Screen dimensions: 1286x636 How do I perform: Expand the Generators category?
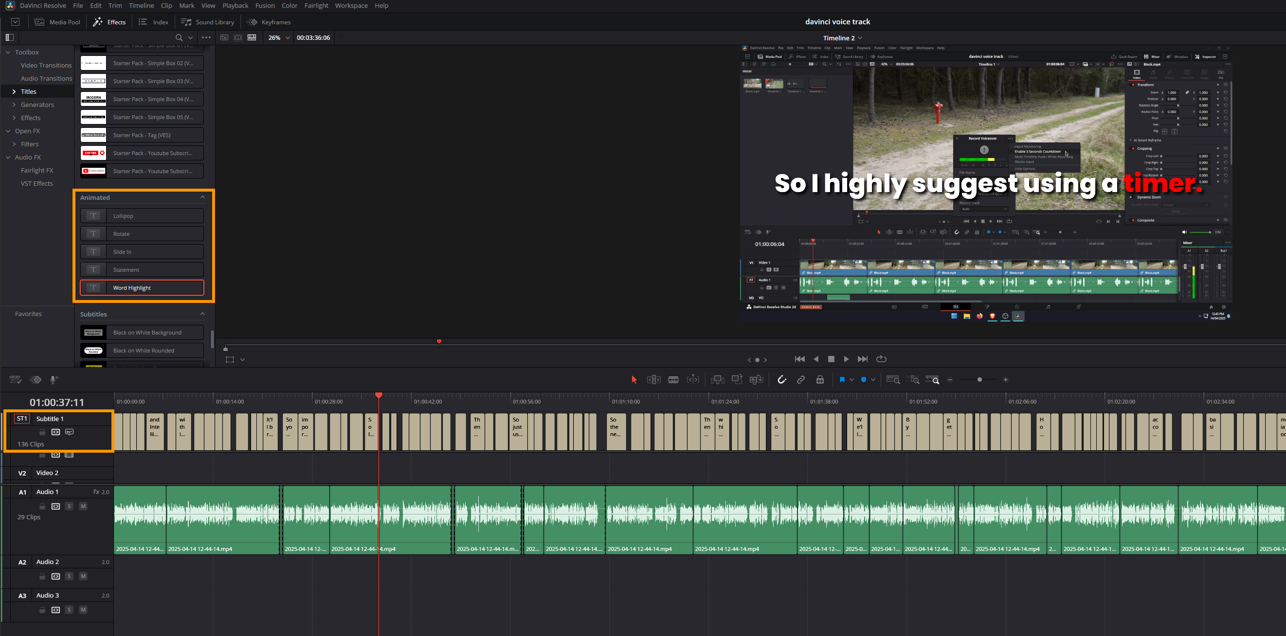[14, 105]
